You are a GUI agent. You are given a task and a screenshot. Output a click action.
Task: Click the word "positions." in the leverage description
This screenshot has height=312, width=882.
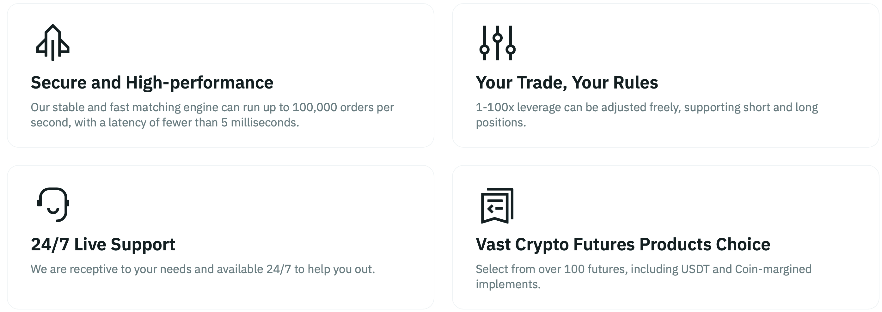coord(500,123)
